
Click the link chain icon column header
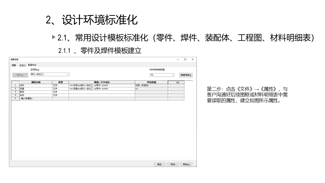coord(177,82)
